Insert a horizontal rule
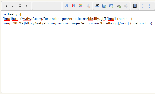Viewport: 155px width, 94px height. 97,6
